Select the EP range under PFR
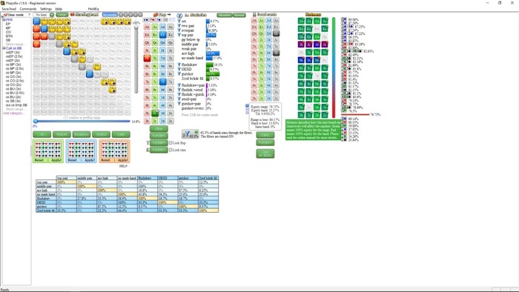The image size is (519, 292). (8, 24)
